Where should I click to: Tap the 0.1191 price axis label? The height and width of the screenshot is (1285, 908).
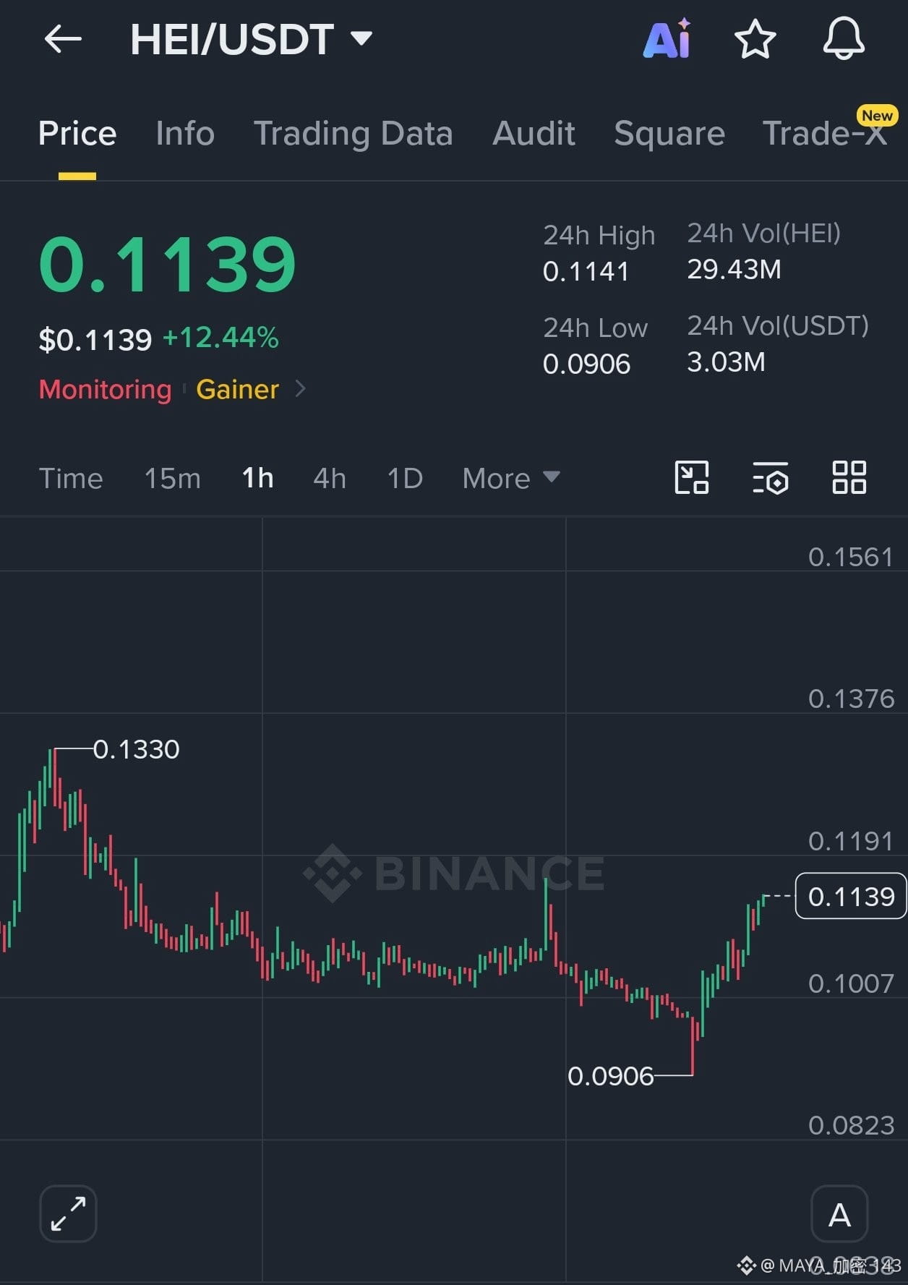click(851, 841)
